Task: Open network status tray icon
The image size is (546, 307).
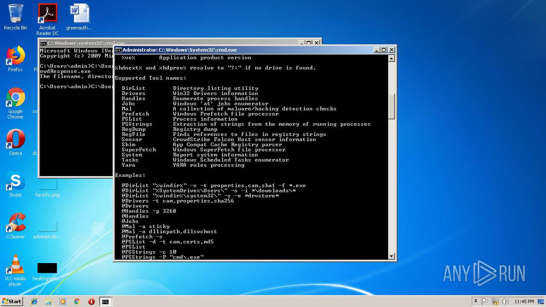Action: tap(495, 301)
